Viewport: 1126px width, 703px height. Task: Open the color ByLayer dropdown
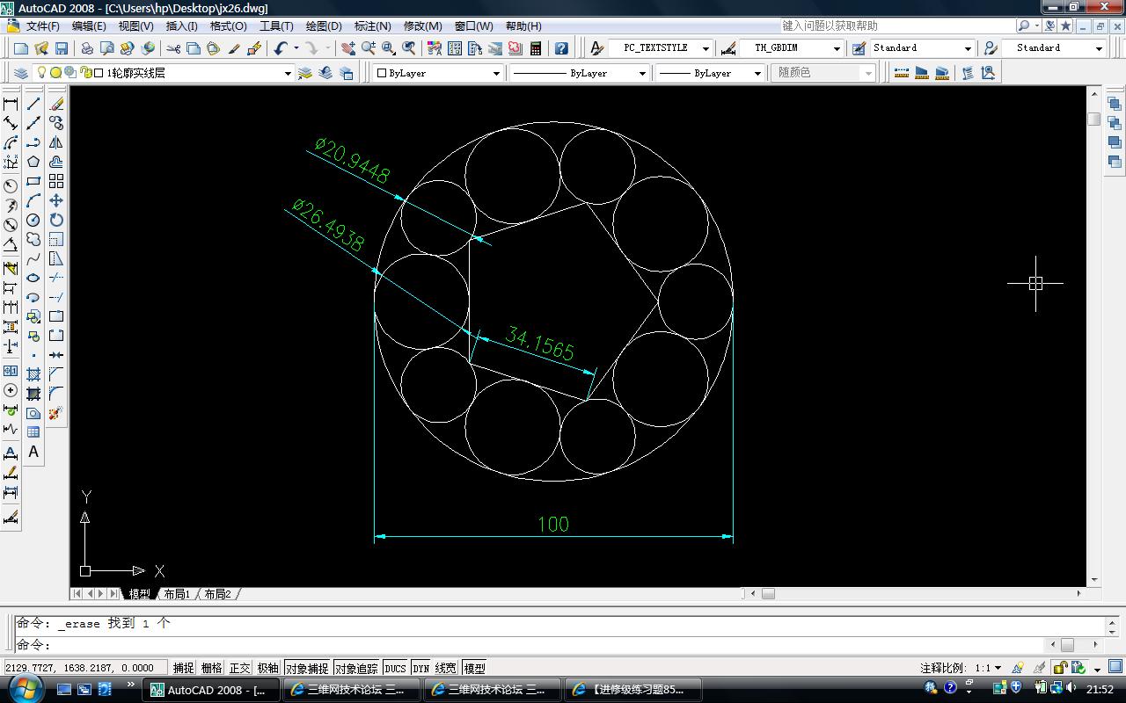pyautogui.click(x=496, y=74)
